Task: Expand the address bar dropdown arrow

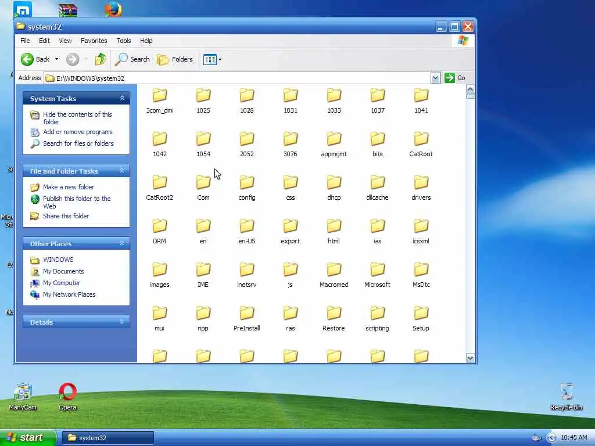Action: coord(435,78)
